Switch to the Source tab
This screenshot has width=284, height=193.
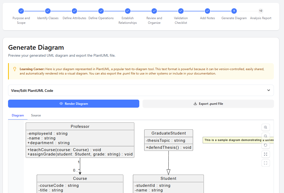click(36, 115)
